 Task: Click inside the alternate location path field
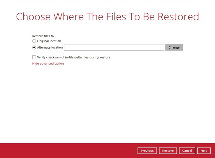point(114,47)
